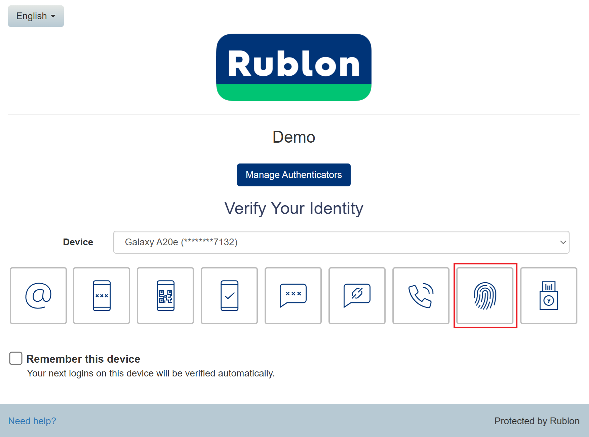
Task: Click the Device field label
Action: tap(78, 242)
